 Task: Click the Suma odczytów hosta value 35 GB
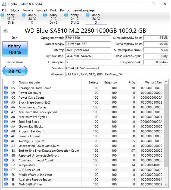click(x=156, y=38)
